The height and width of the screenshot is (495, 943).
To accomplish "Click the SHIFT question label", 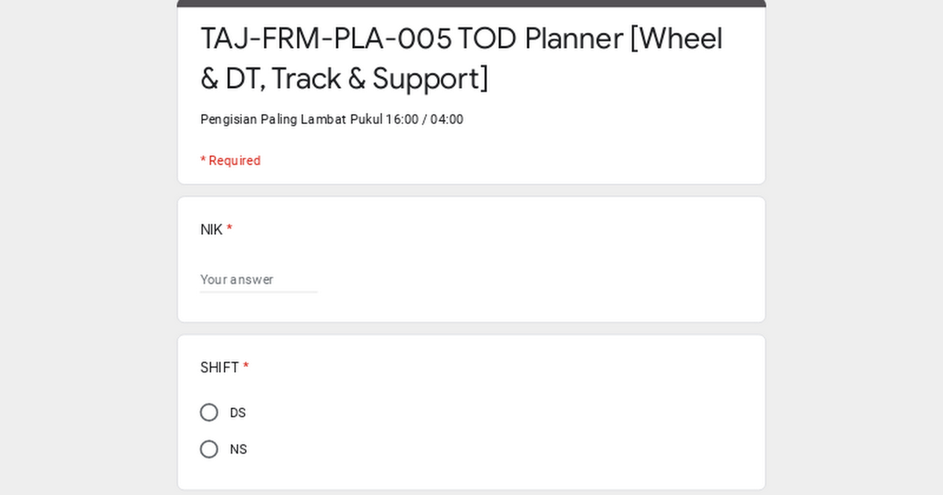I will click(219, 367).
